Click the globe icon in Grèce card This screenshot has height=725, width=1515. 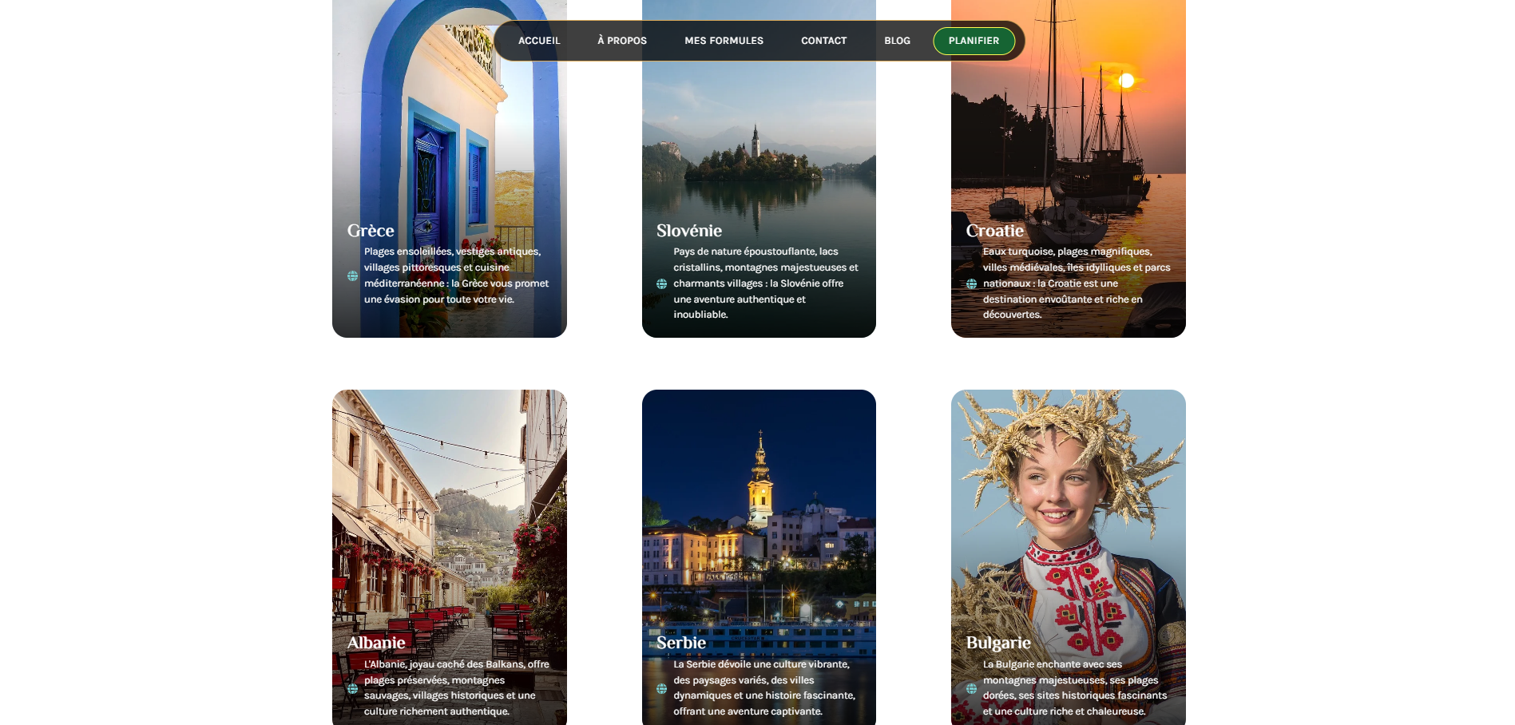[x=352, y=276]
